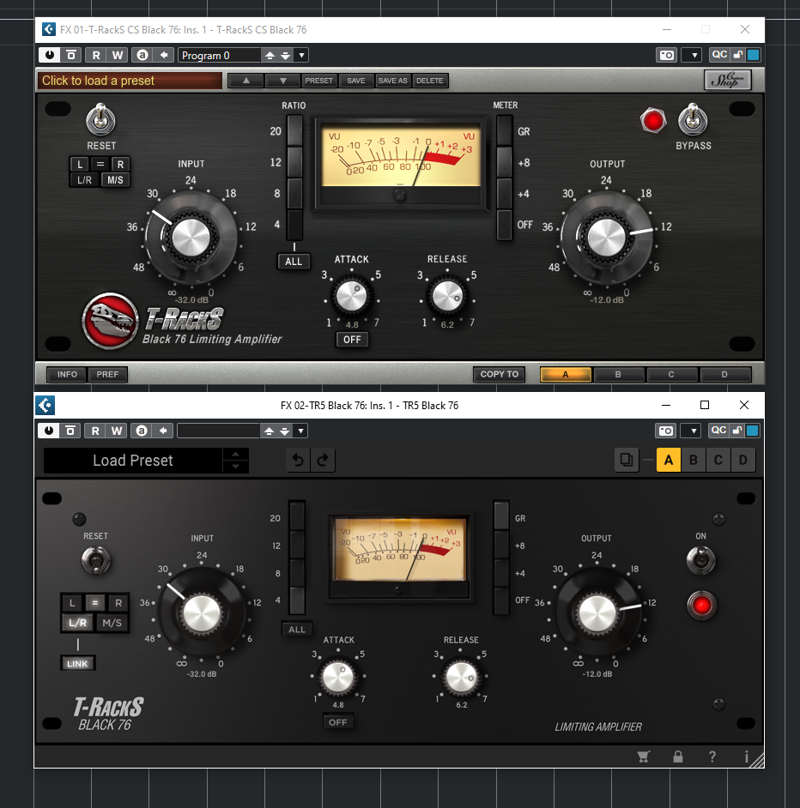This screenshot has width=800, height=808.
Task: Click FX 01 bypass effect icon
Action: point(71,55)
